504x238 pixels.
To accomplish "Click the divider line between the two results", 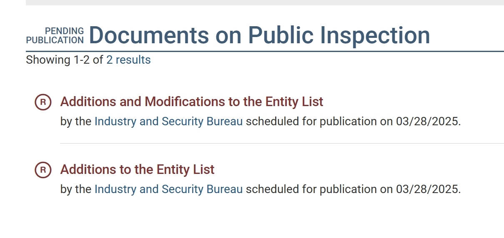I will click(x=282, y=143).
